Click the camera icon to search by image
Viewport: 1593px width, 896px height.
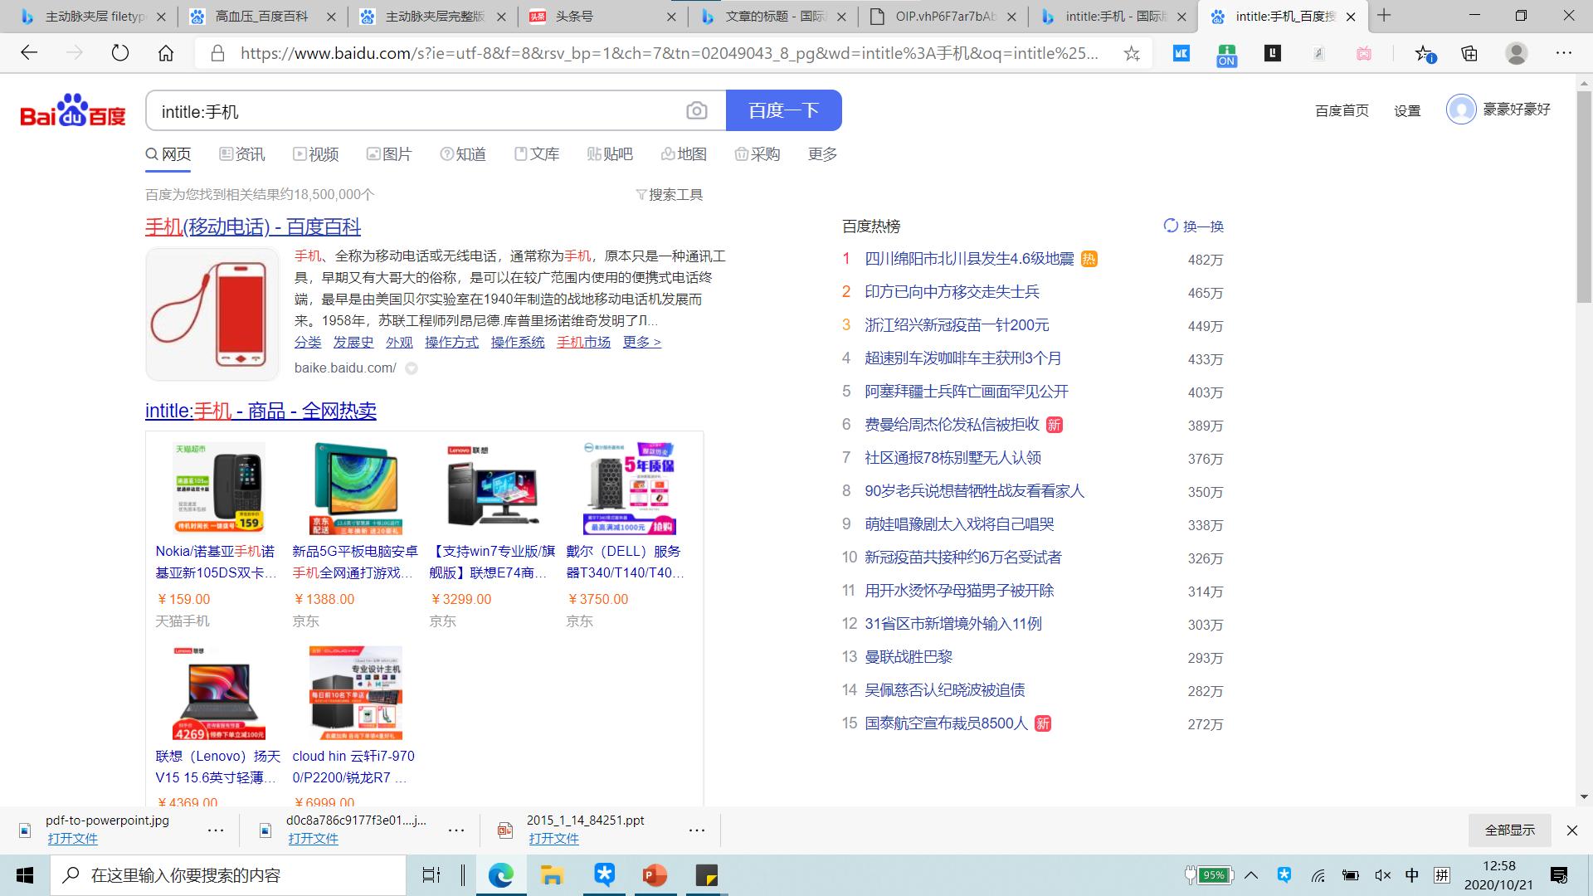[x=696, y=110]
